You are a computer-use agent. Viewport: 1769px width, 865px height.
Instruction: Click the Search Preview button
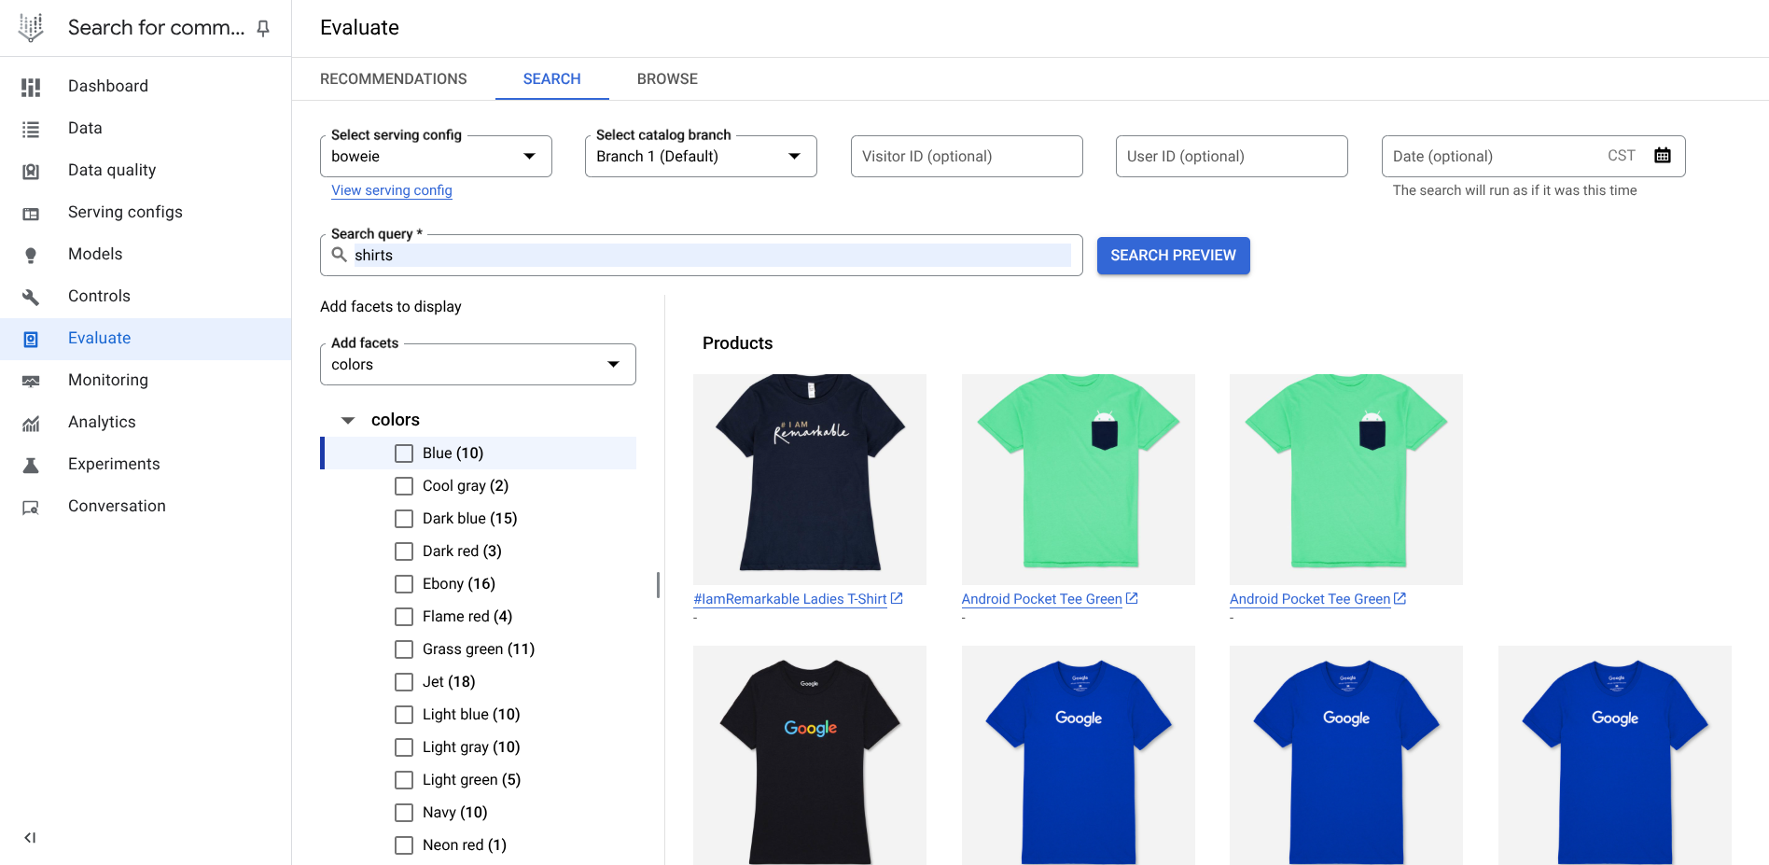(1173, 255)
